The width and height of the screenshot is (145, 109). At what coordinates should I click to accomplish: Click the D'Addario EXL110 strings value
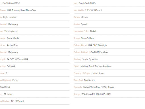click(96, 94)
